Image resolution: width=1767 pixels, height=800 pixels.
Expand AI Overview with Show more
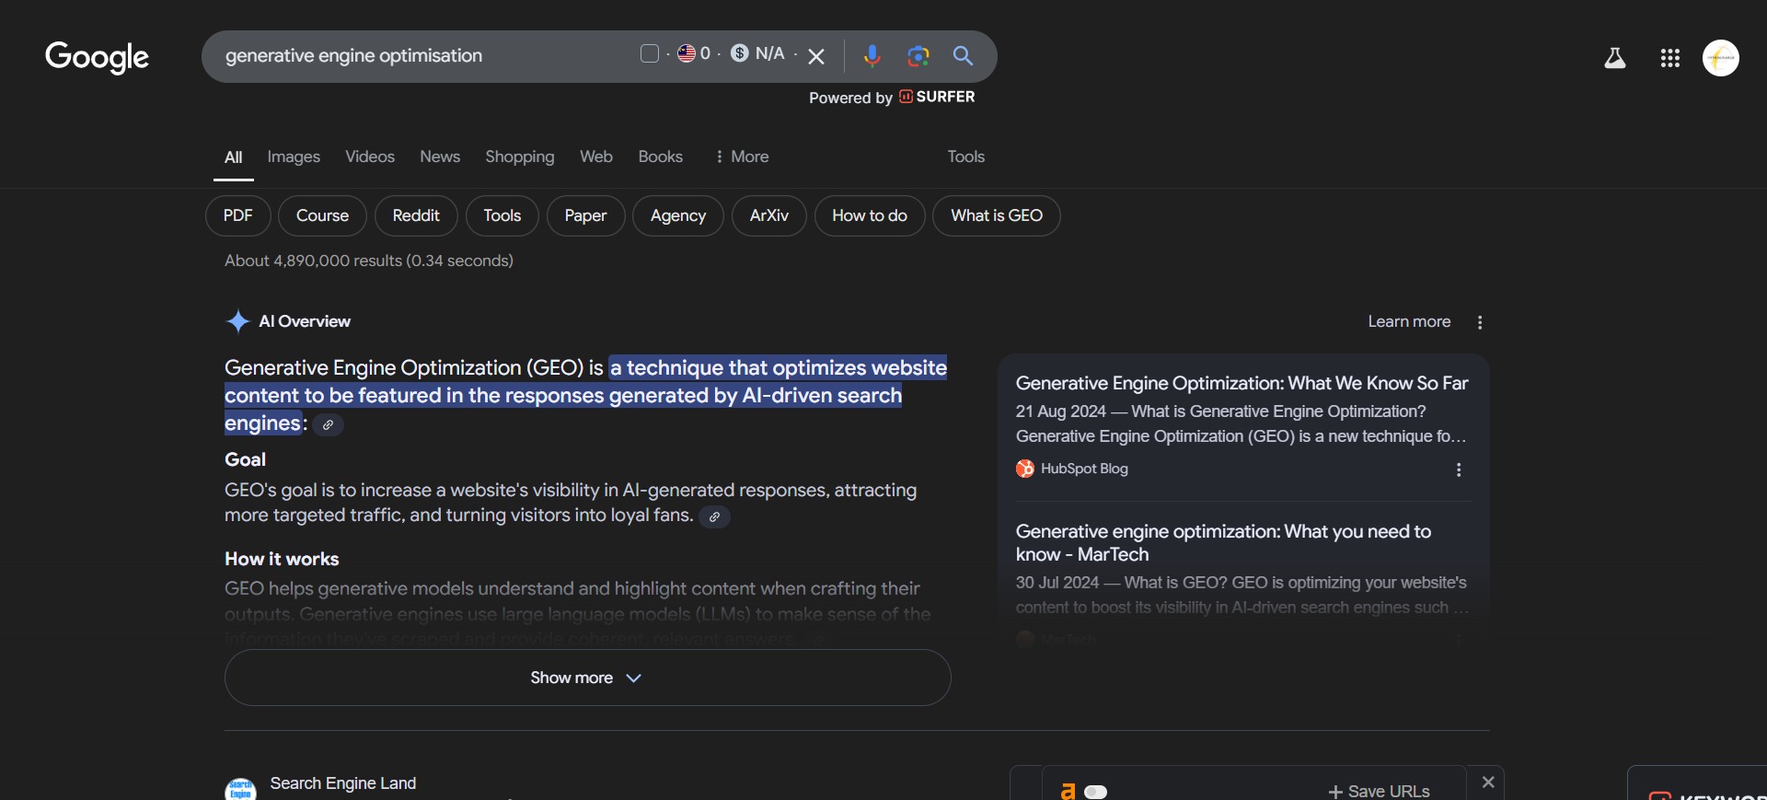(587, 678)
